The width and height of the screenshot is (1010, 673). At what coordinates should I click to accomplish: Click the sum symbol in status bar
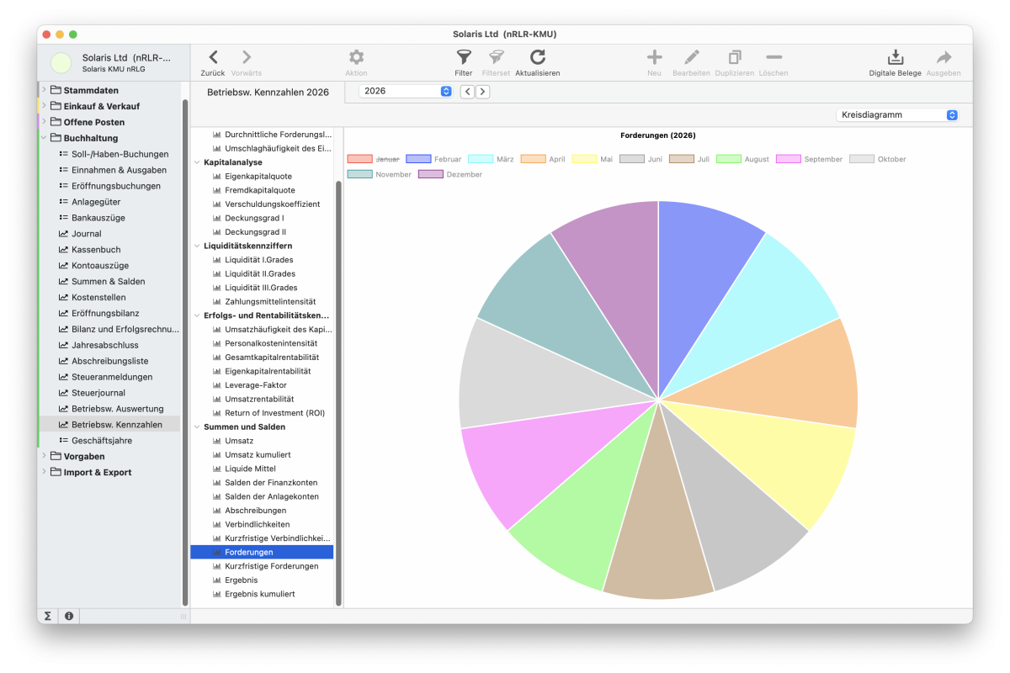48,616
